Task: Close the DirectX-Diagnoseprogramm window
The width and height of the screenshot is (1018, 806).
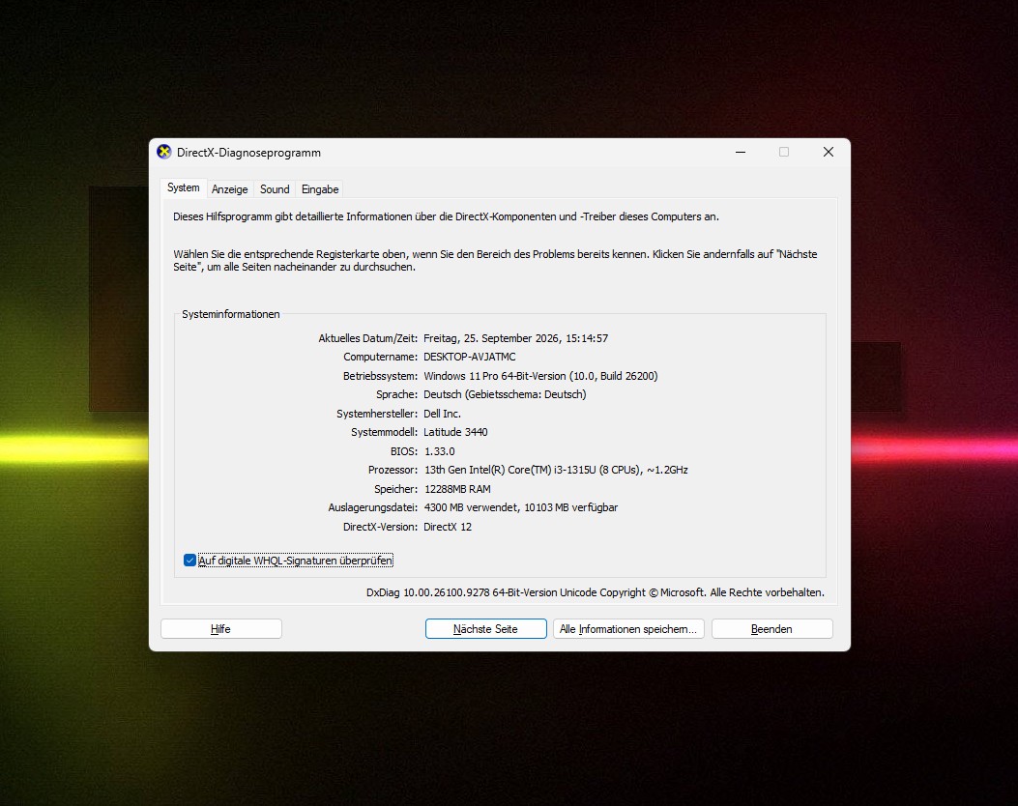Action: 828,152
